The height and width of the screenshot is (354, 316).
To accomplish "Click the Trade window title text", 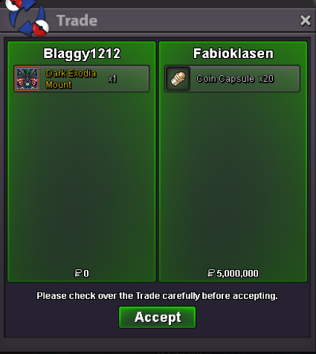I will (77, 20).
